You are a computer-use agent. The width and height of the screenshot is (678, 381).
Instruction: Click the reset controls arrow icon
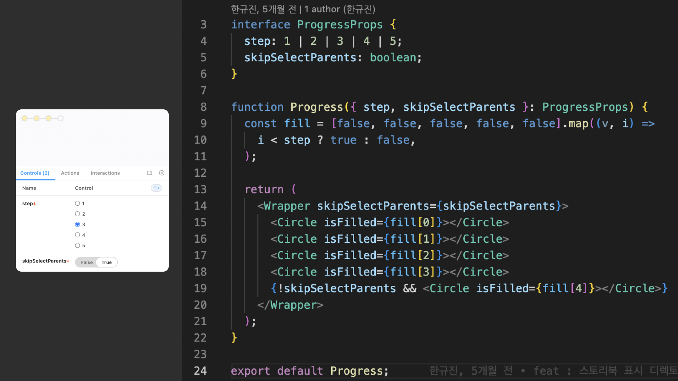tap(156, 188)
